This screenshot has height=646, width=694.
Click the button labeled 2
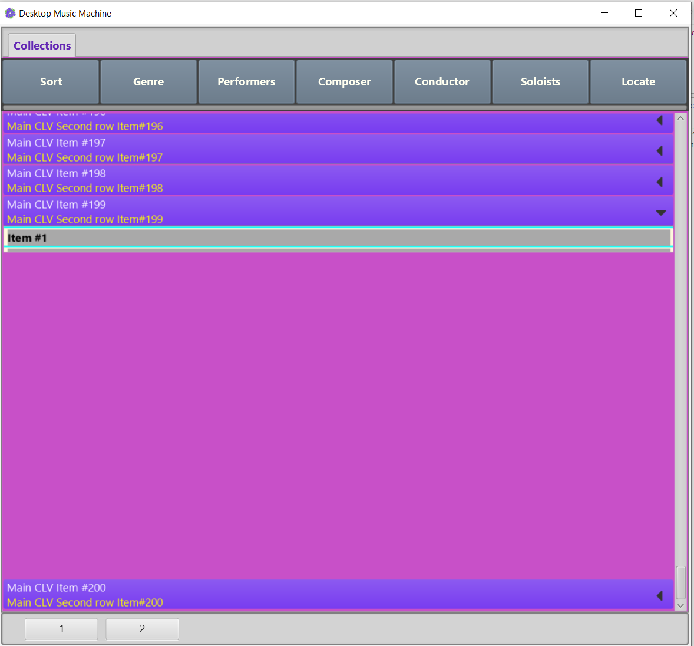(142, 629)
